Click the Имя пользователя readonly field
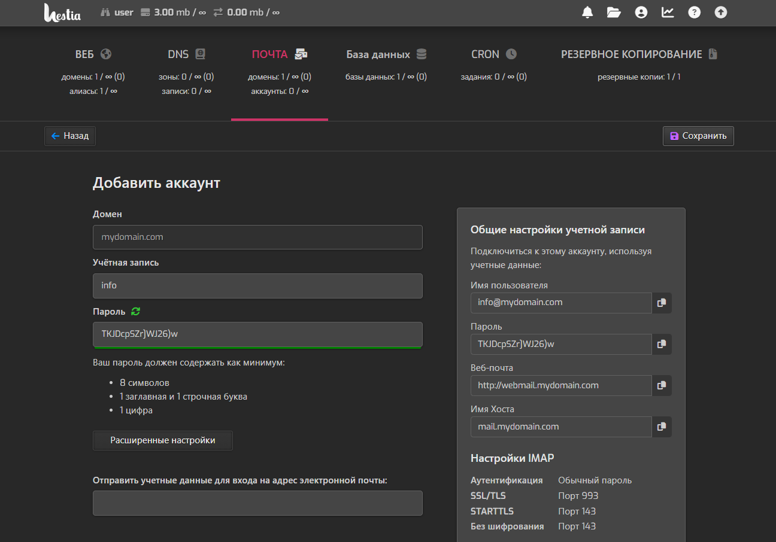Screen dimensions: 776x542 pos(561,303)
